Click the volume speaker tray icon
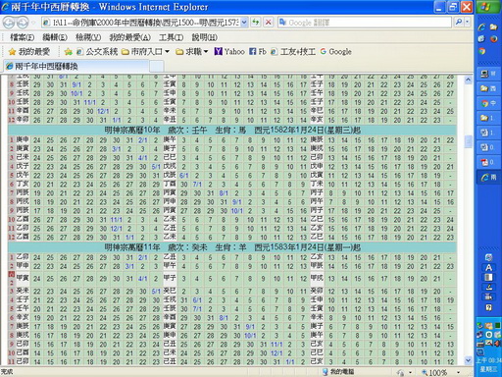The height and width of the screenshot is (377, 502). [x=497, y=344]
